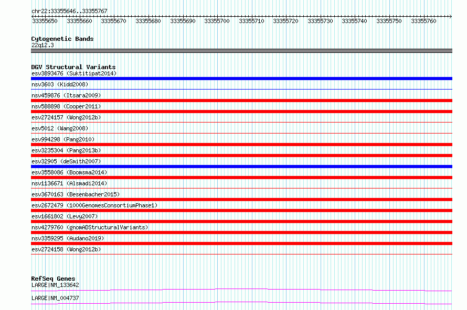
Task: Click the esv2672479 (1000GenomesConsortiumPhase1) label
Action: coord(94,205)
